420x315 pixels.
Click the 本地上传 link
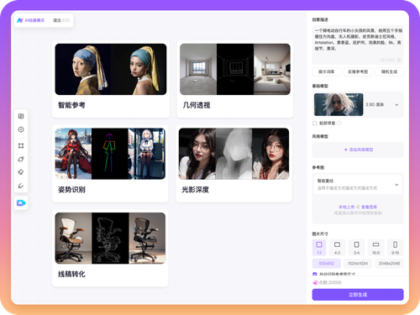(347, 207)
